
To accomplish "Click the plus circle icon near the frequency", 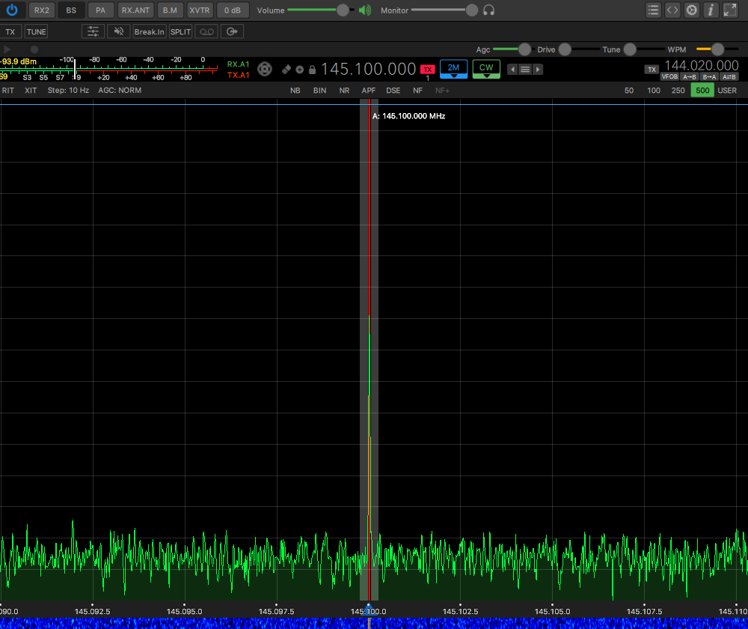I will click(x=300, y=70).
